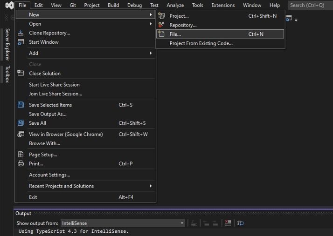Click the Visual Studio logo icon
Screen dimensions: 333x236
(9, 5)
